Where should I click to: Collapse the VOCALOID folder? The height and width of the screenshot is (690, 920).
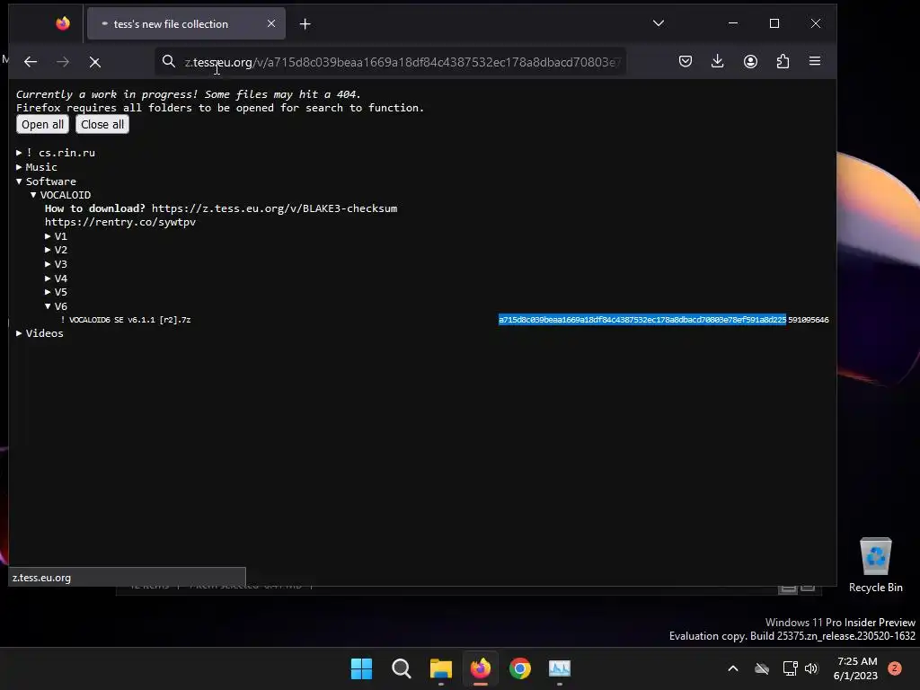[x=60, y=195]
